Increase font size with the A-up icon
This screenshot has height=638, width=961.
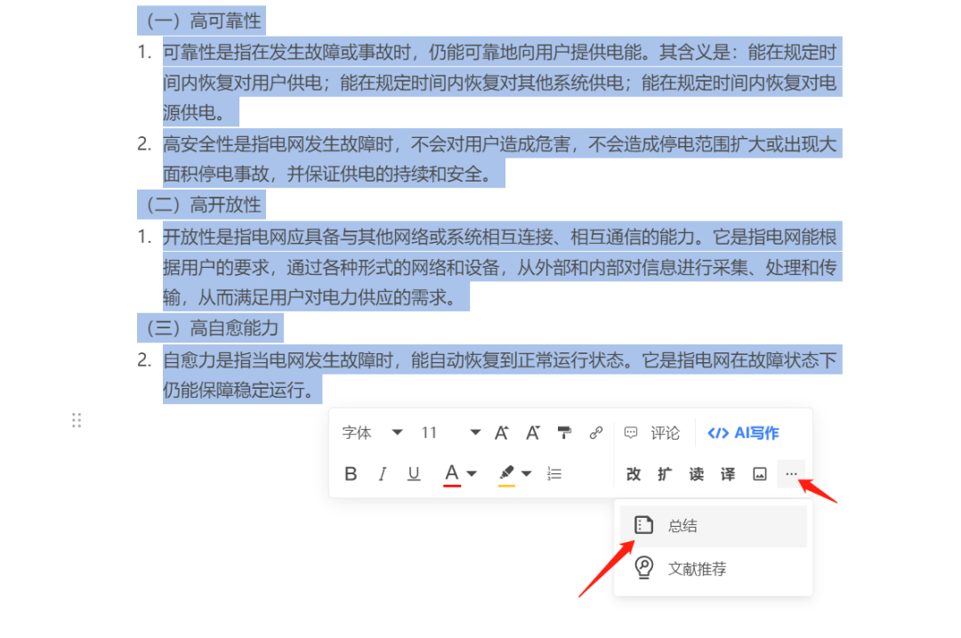tap(502, 433)
